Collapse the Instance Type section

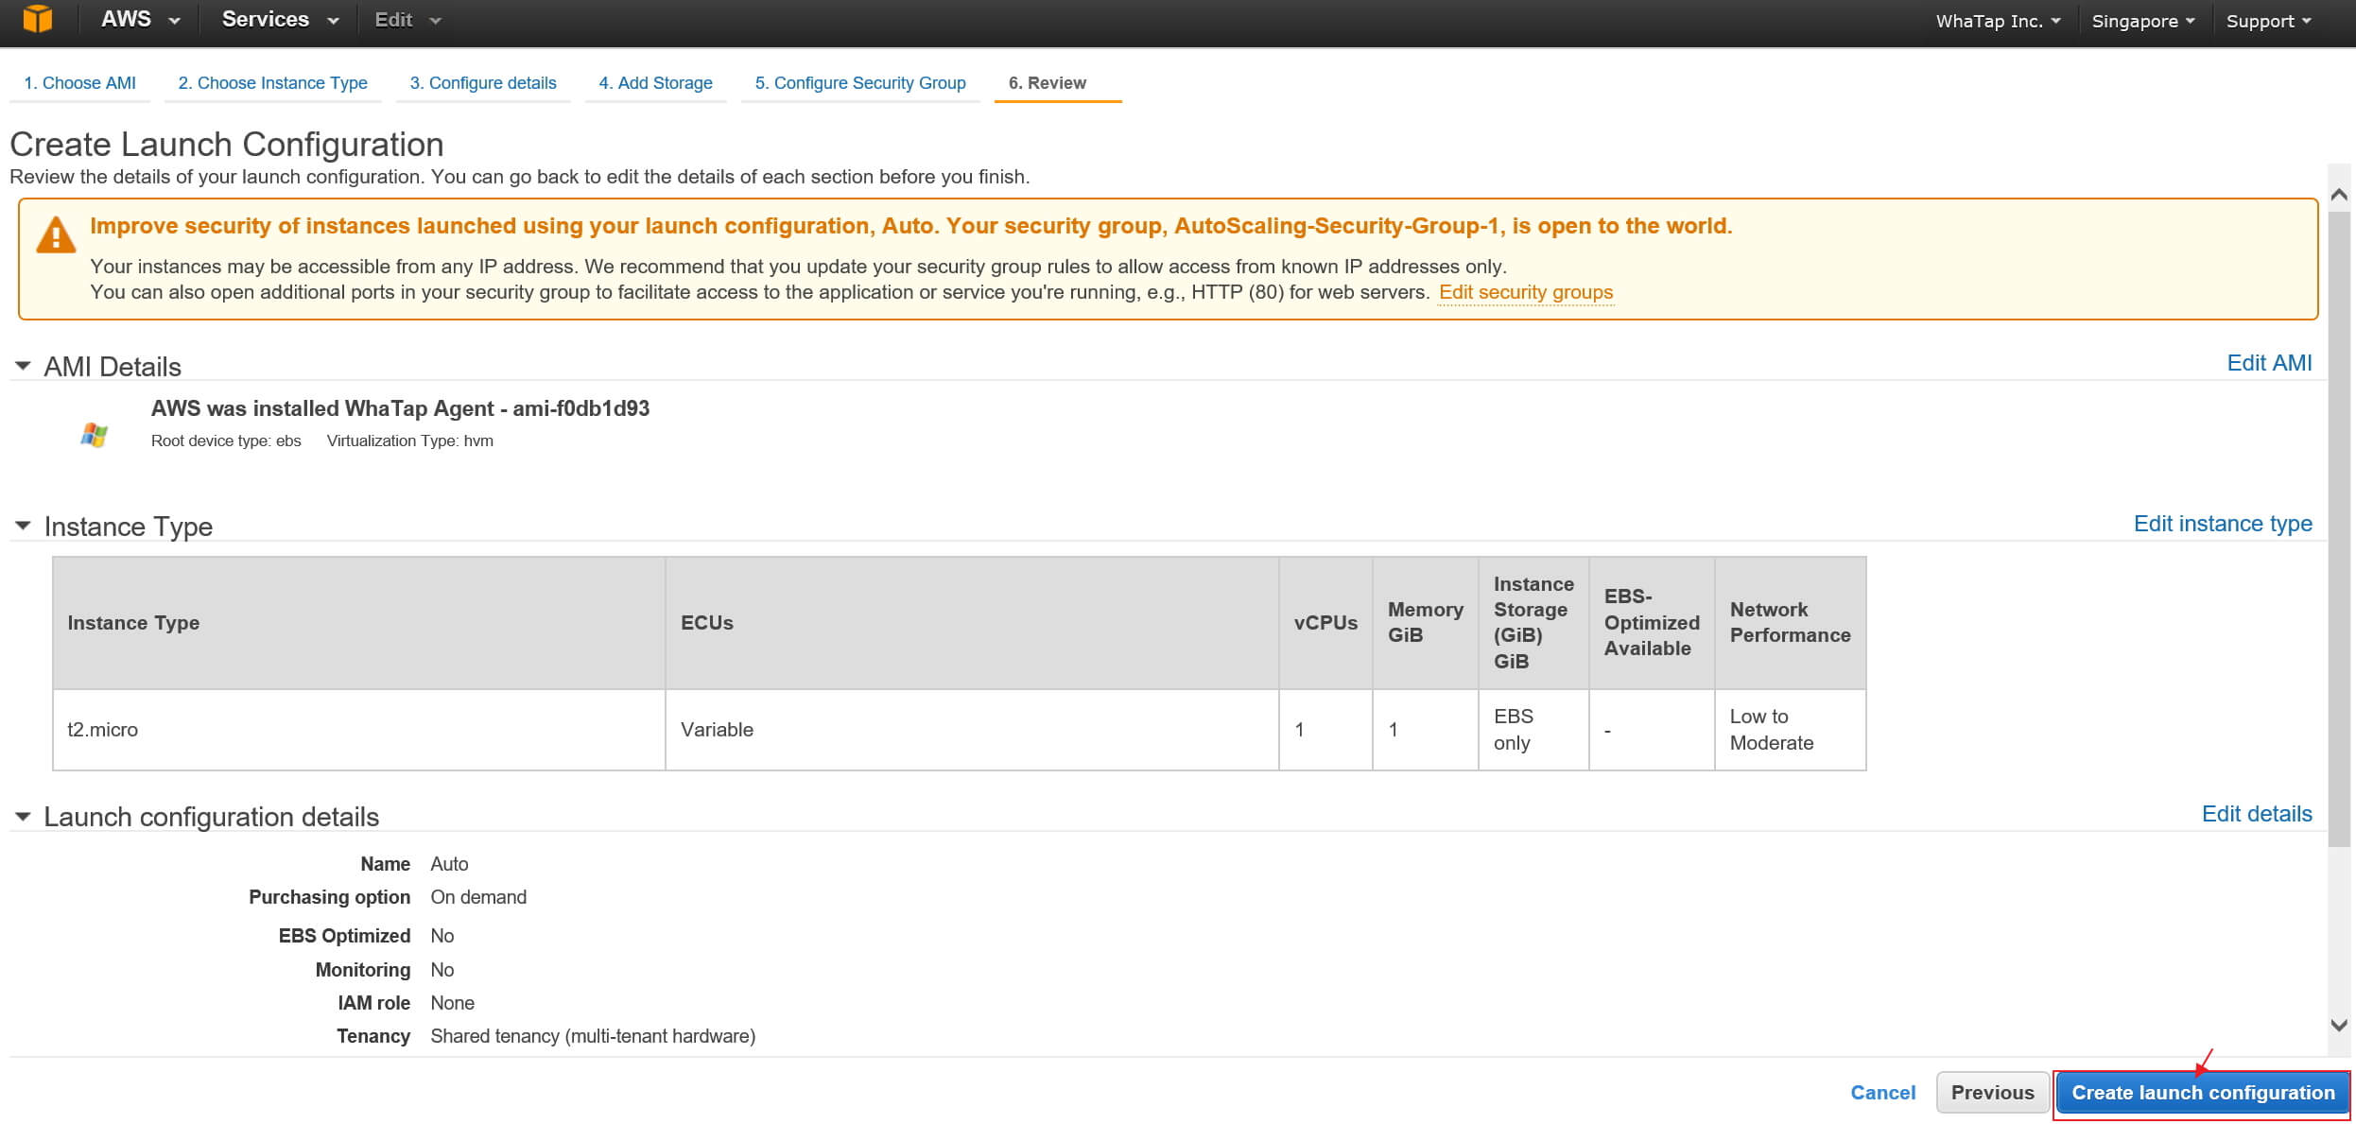coord(23,526)
